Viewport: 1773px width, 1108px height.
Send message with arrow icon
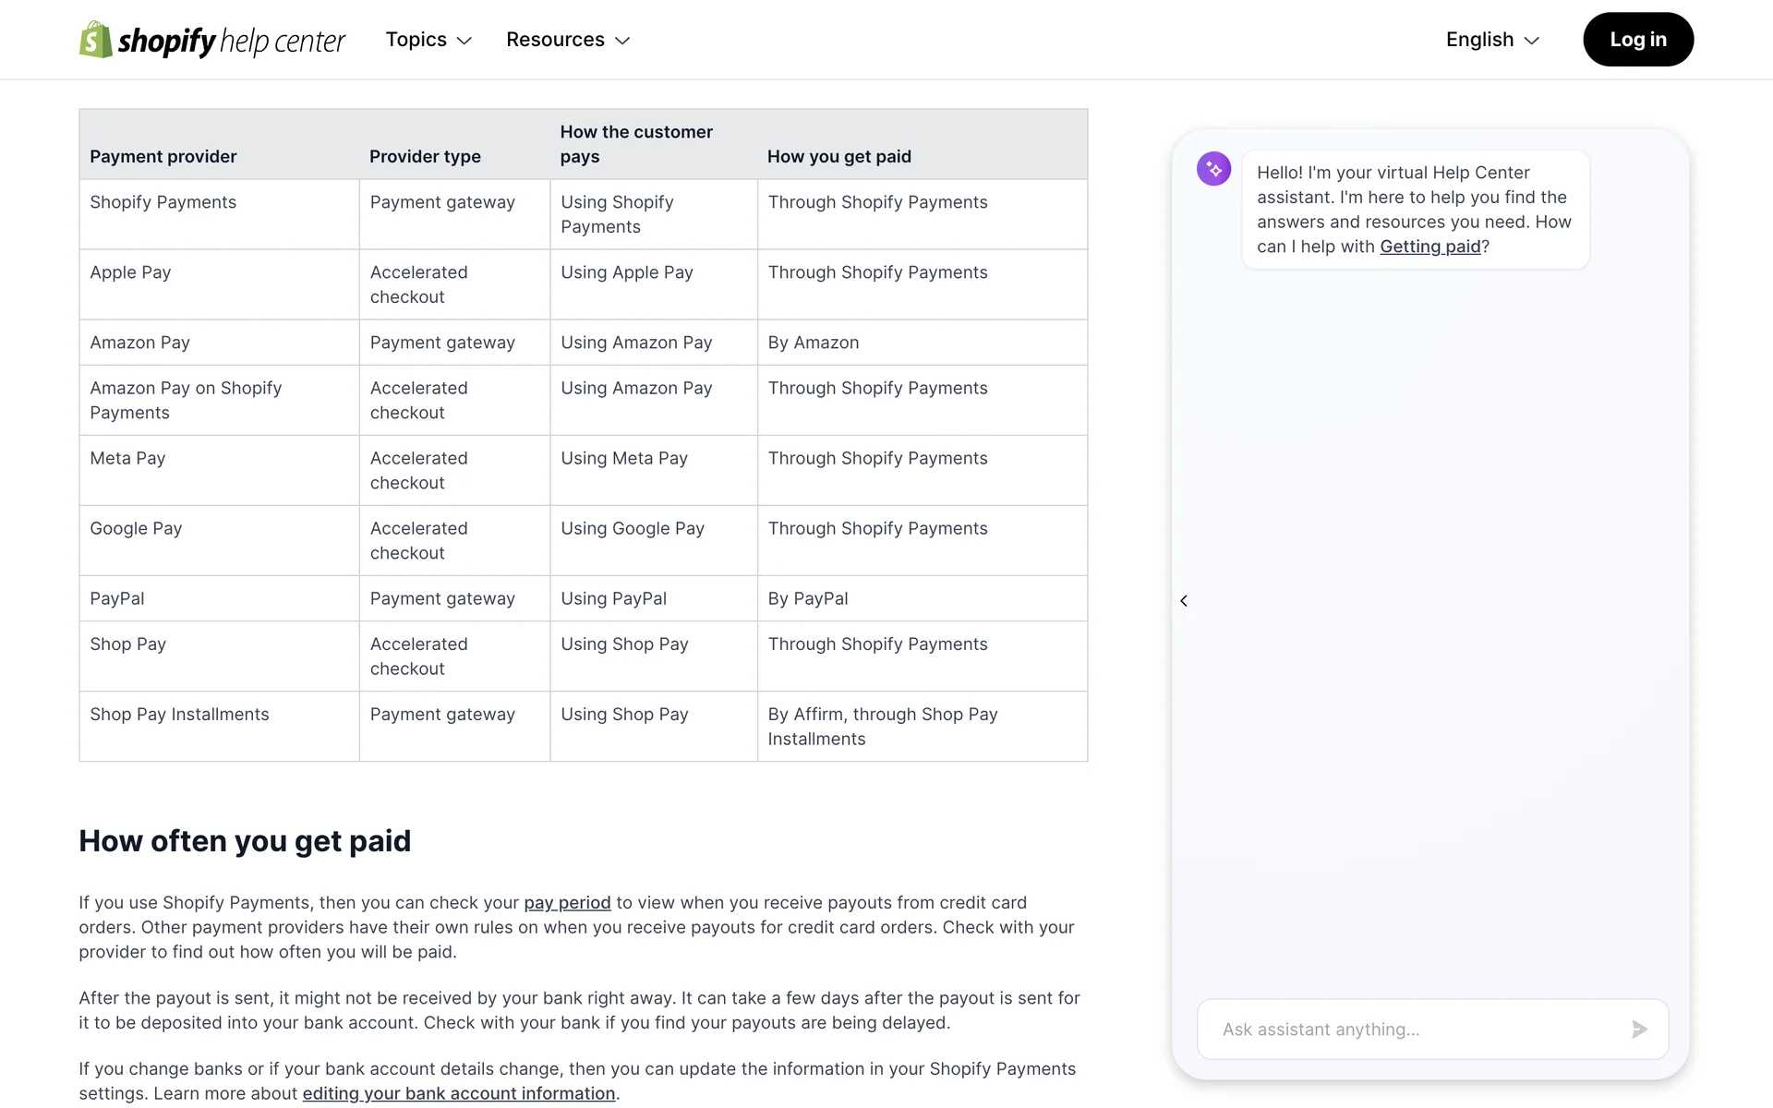tap(1639, 1030)
